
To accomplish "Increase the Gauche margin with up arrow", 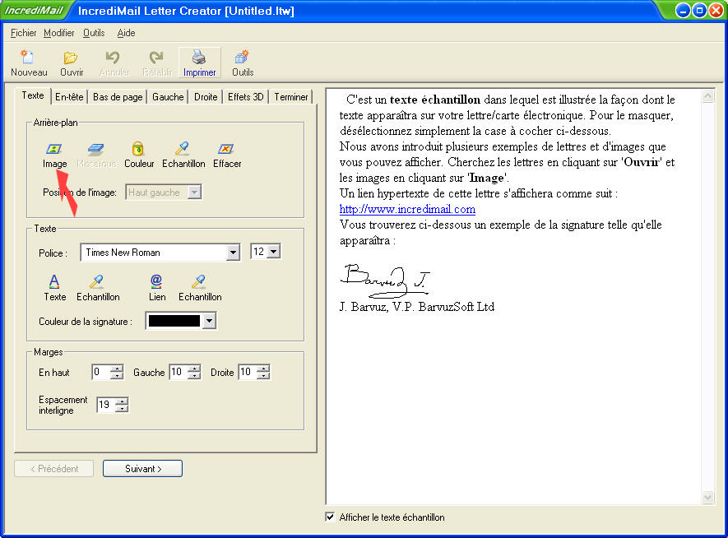I will click(196, 369).
